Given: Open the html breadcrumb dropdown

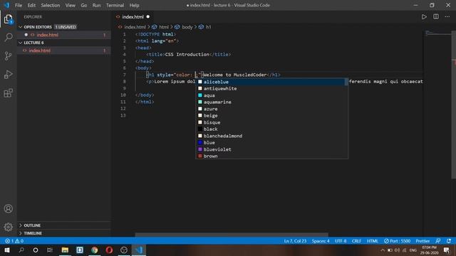Looking at the screenshot, I should click(164, 27).
